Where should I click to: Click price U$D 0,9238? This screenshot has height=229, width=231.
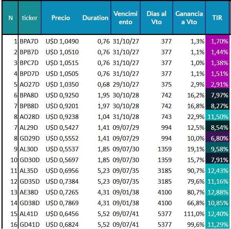(62, 117)
